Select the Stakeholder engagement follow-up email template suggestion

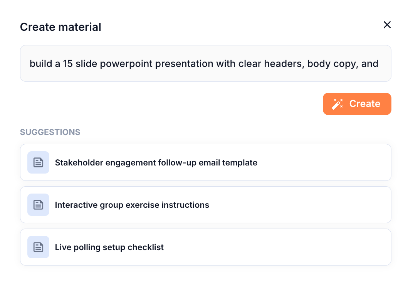206,162
